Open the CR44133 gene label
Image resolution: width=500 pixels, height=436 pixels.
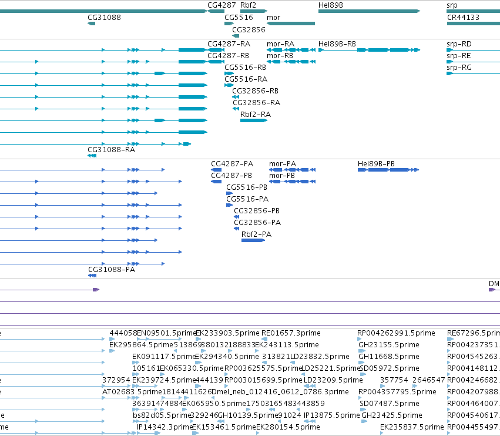coord(464,18)
